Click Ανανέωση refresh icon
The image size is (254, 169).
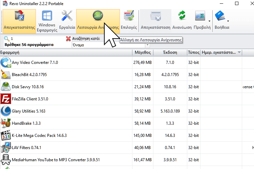(182, 16)
